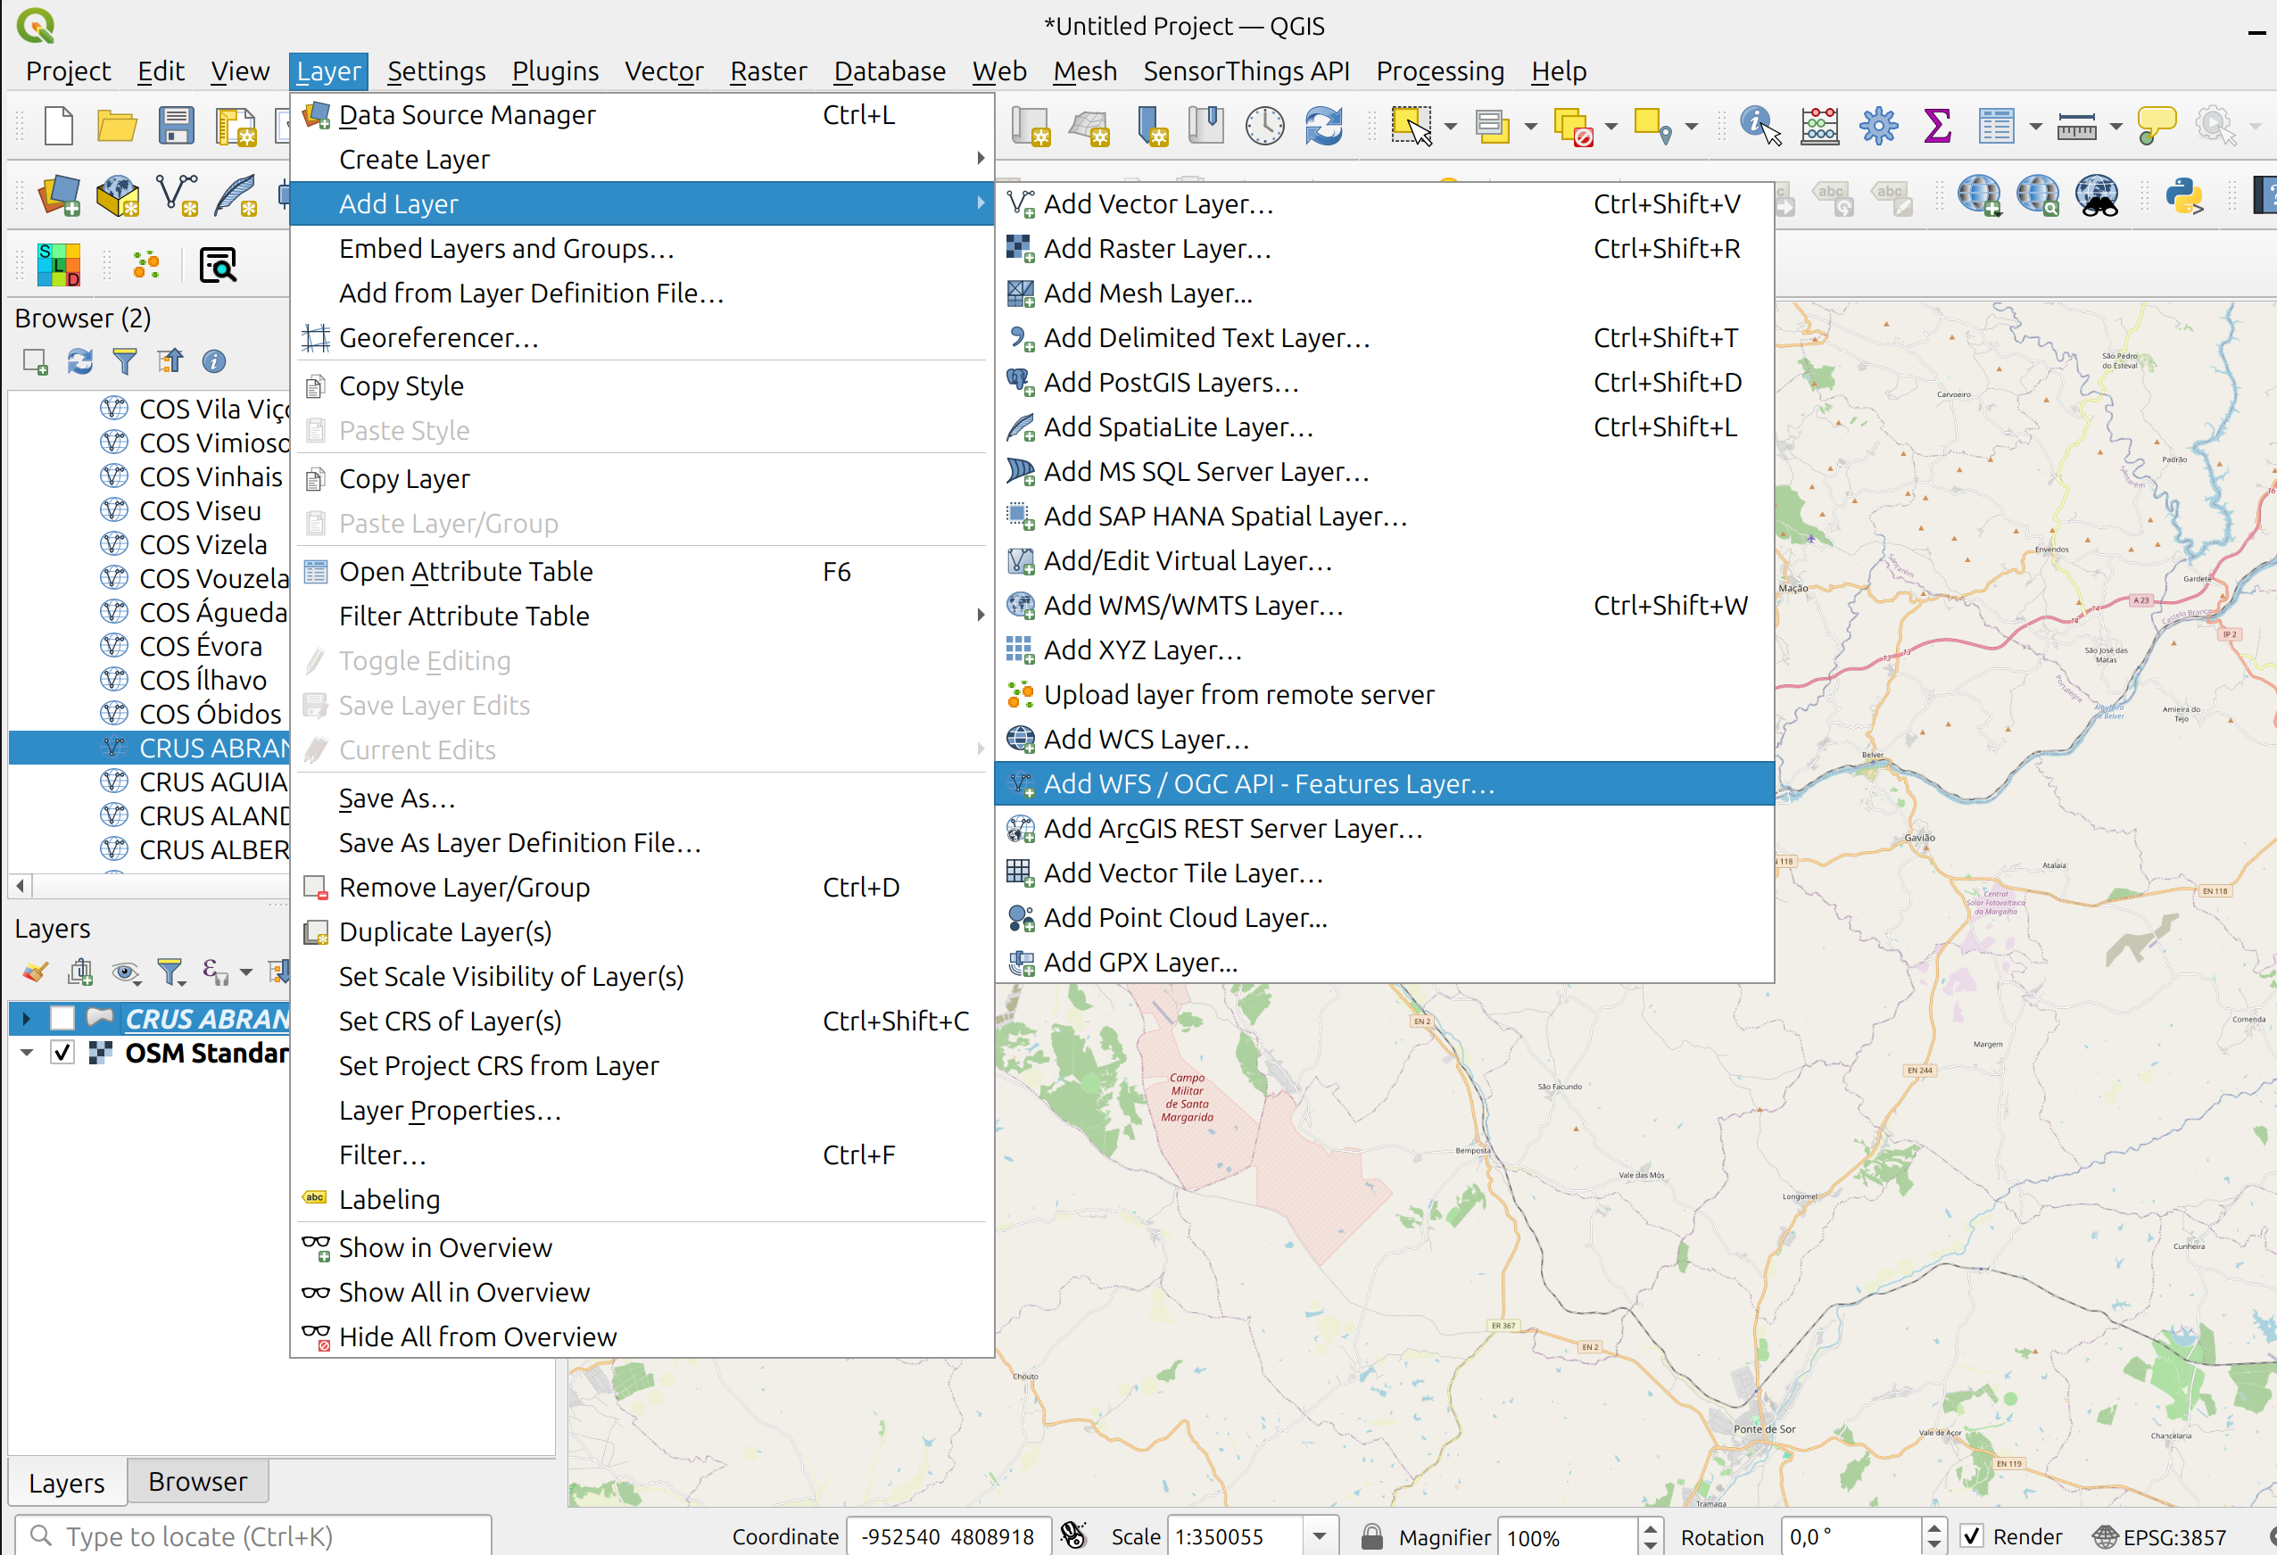The width and height of the screenshot is (2277, 1555).
Task: Toggle the scale lock padlock icon
Action: pyautogui.click(x=1371, y=1535)
